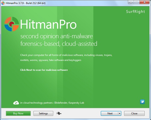The width and height of the screenshot is (151, 120).
Task: Click the Close button at bottom
Action: tap(134, 113)
